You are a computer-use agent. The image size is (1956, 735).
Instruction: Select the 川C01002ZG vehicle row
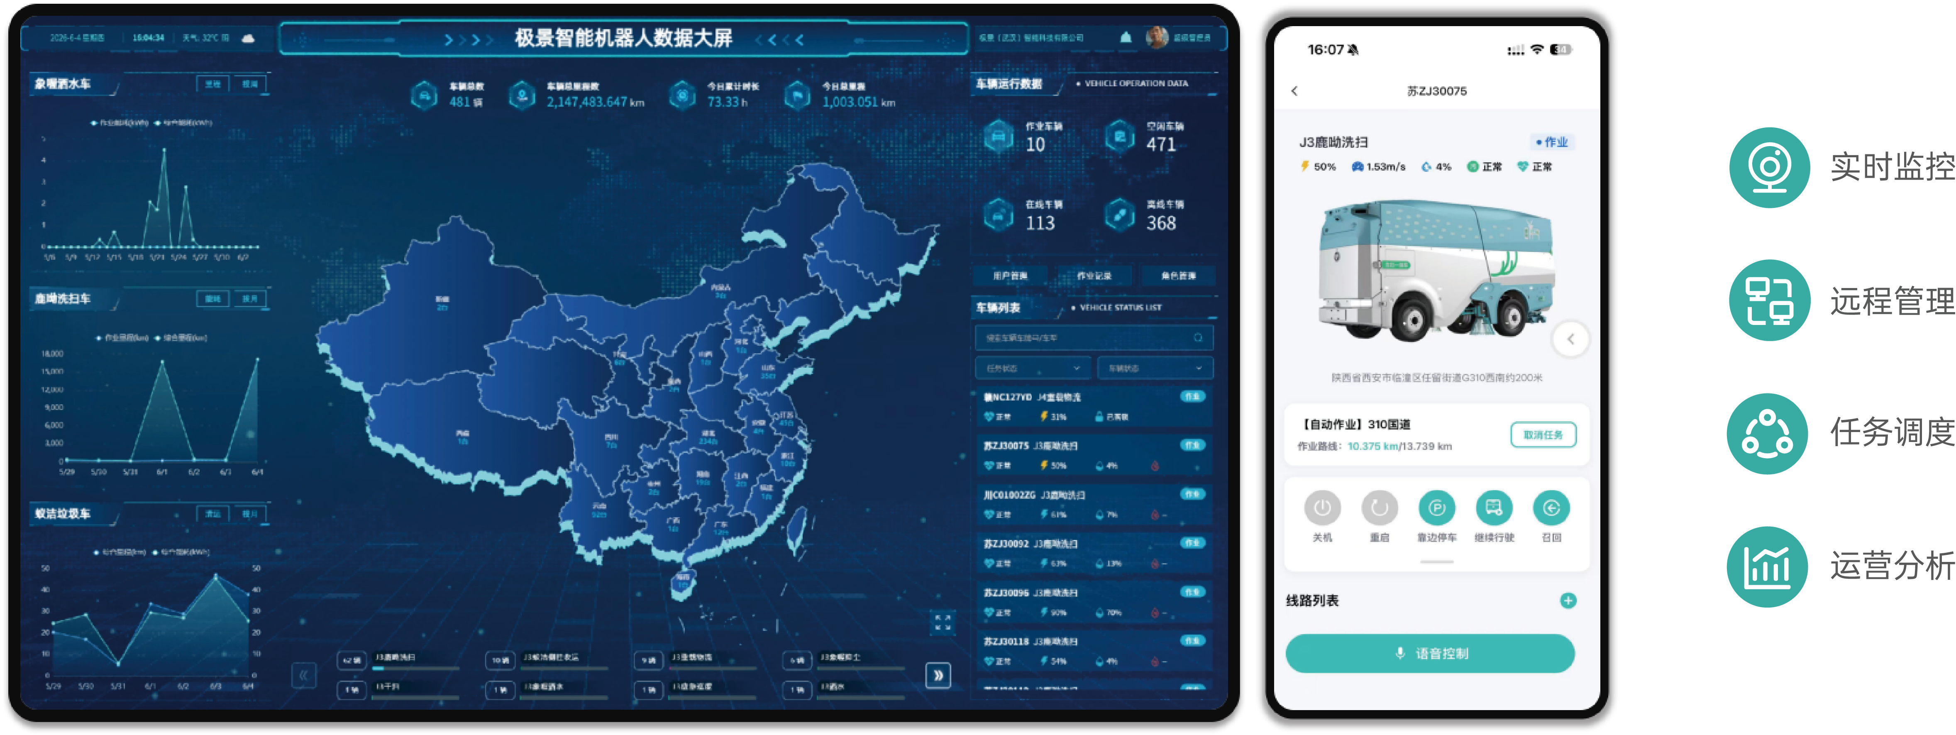[x=1094, y=503]
